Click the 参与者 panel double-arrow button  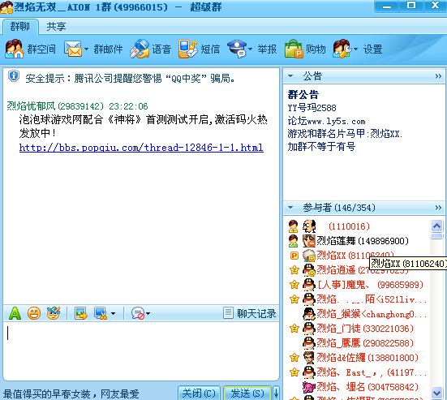click(x=438, y=208)
